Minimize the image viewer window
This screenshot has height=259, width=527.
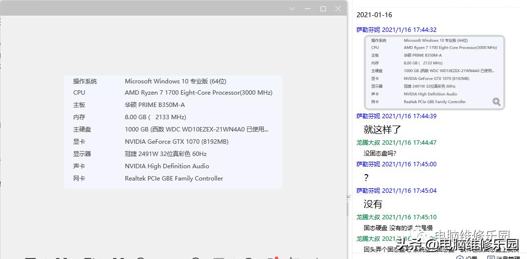tap(308, 9)
